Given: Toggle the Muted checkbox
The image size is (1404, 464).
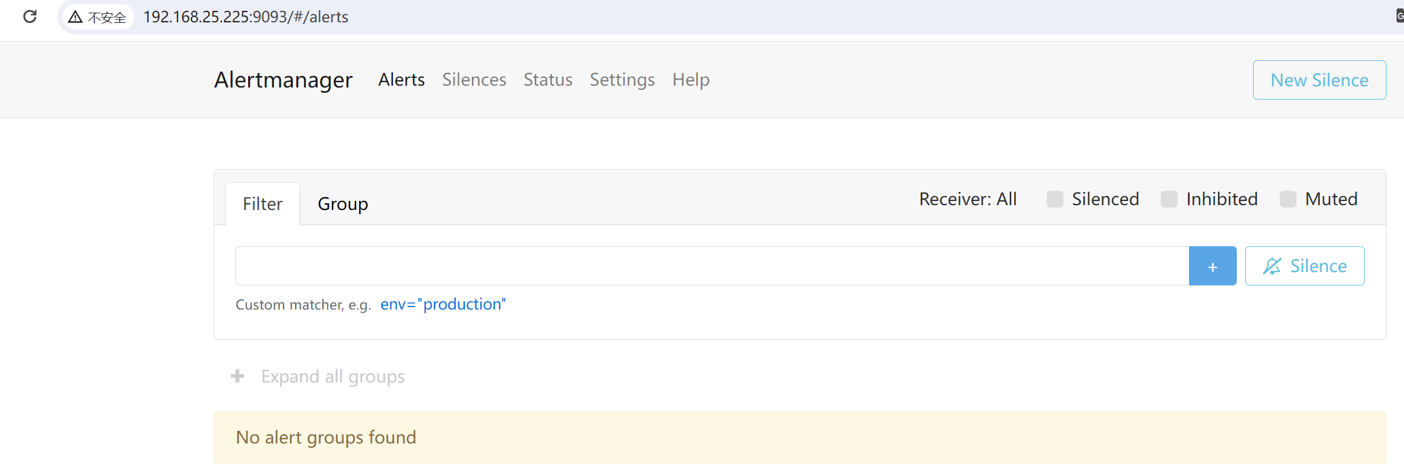Looking at the screenshot, I should click(1288, 199).
